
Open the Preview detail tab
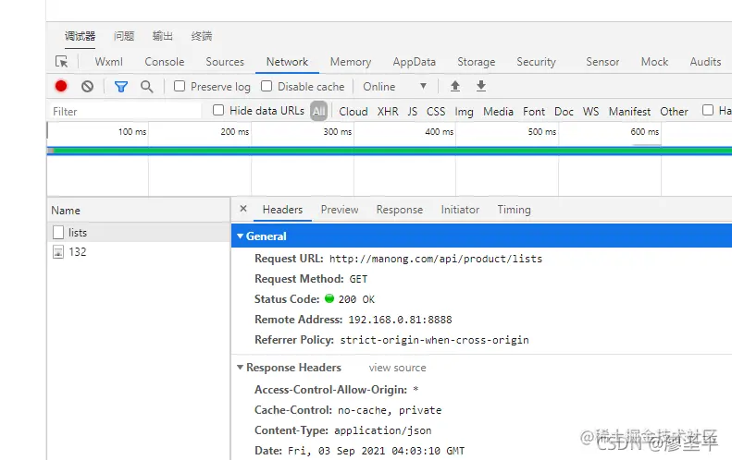[340, 210]
